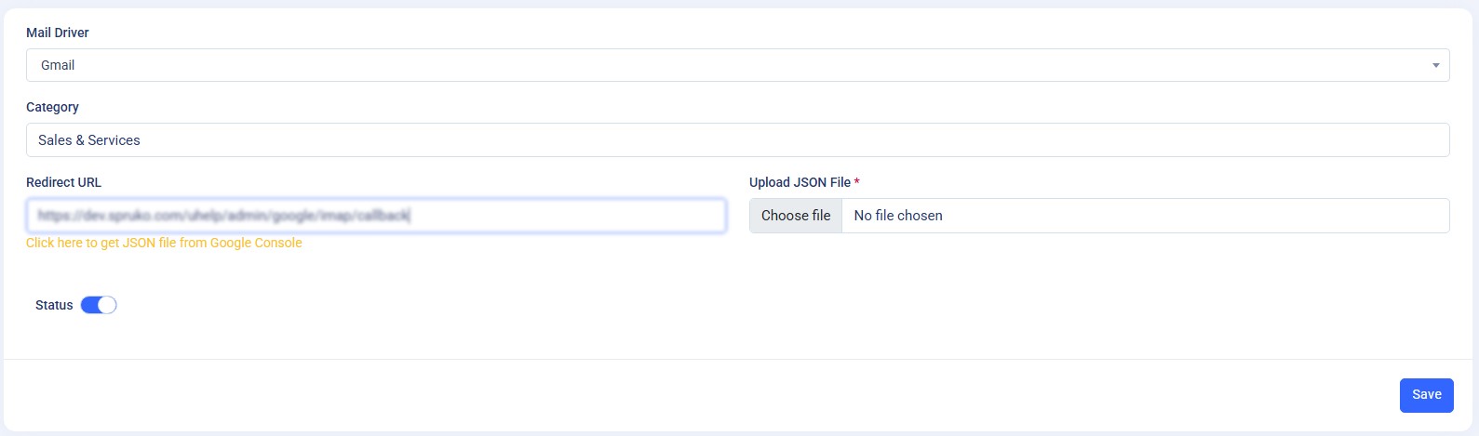The height and width of the screenshot is (436, 1479).
Task: Click the red required asterisk
Action: point(856,182)
